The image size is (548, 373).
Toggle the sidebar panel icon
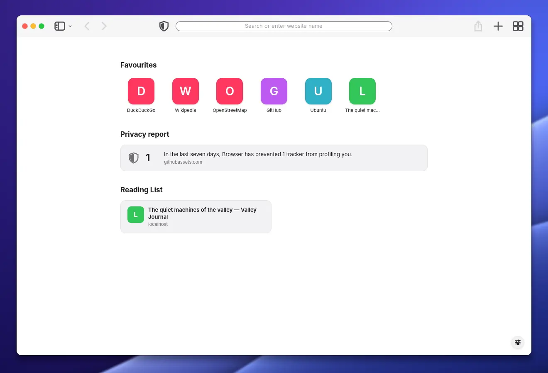click(x=60, y=26)
